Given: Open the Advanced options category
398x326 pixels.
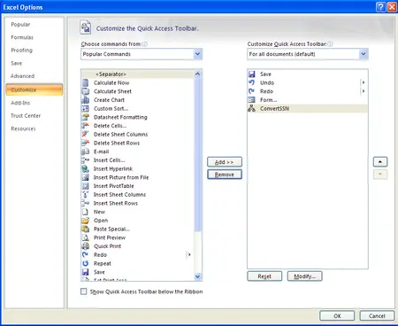Looking at the screenshot, I should click(x=22, y=76).
